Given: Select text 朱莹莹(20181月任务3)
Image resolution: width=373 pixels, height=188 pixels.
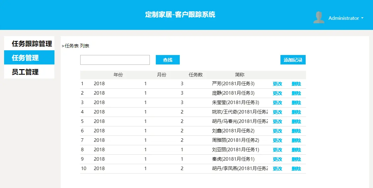Looking at the screenshot, I should [235, 102].
